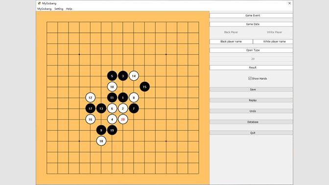The width and height of the screenshot is (329, 185).
Task: Click the Black Player label
Action: [231, 32]
